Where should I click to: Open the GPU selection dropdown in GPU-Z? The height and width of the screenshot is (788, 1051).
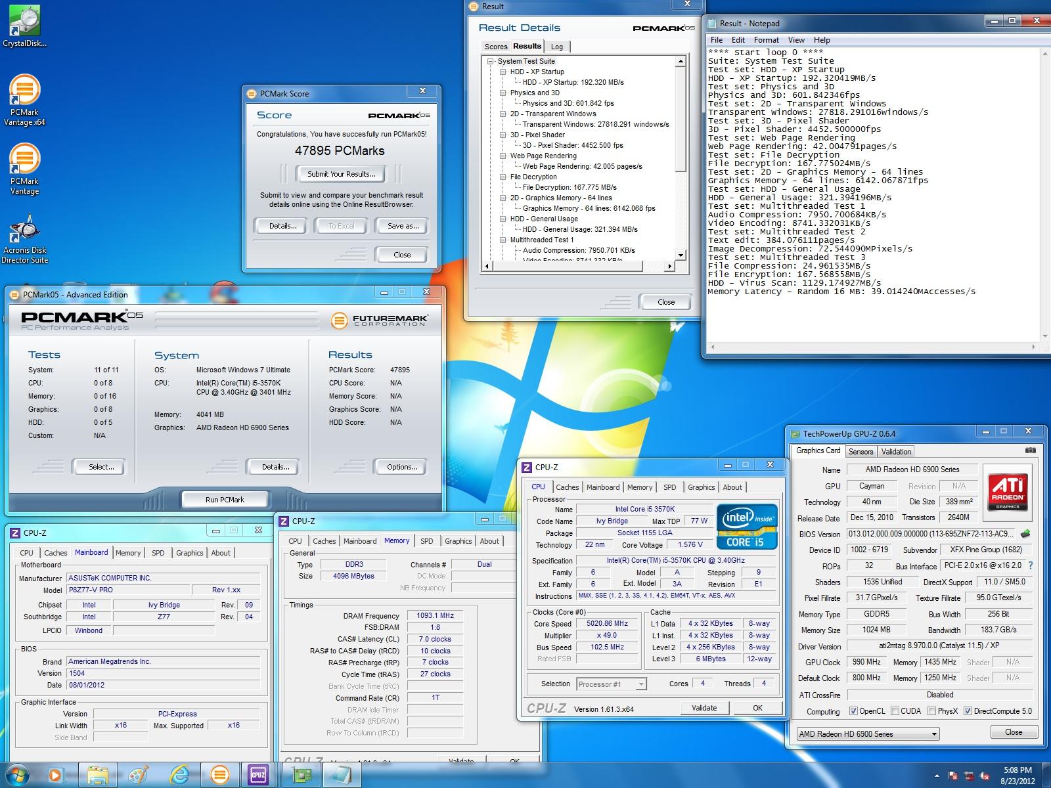coord(868,733)
